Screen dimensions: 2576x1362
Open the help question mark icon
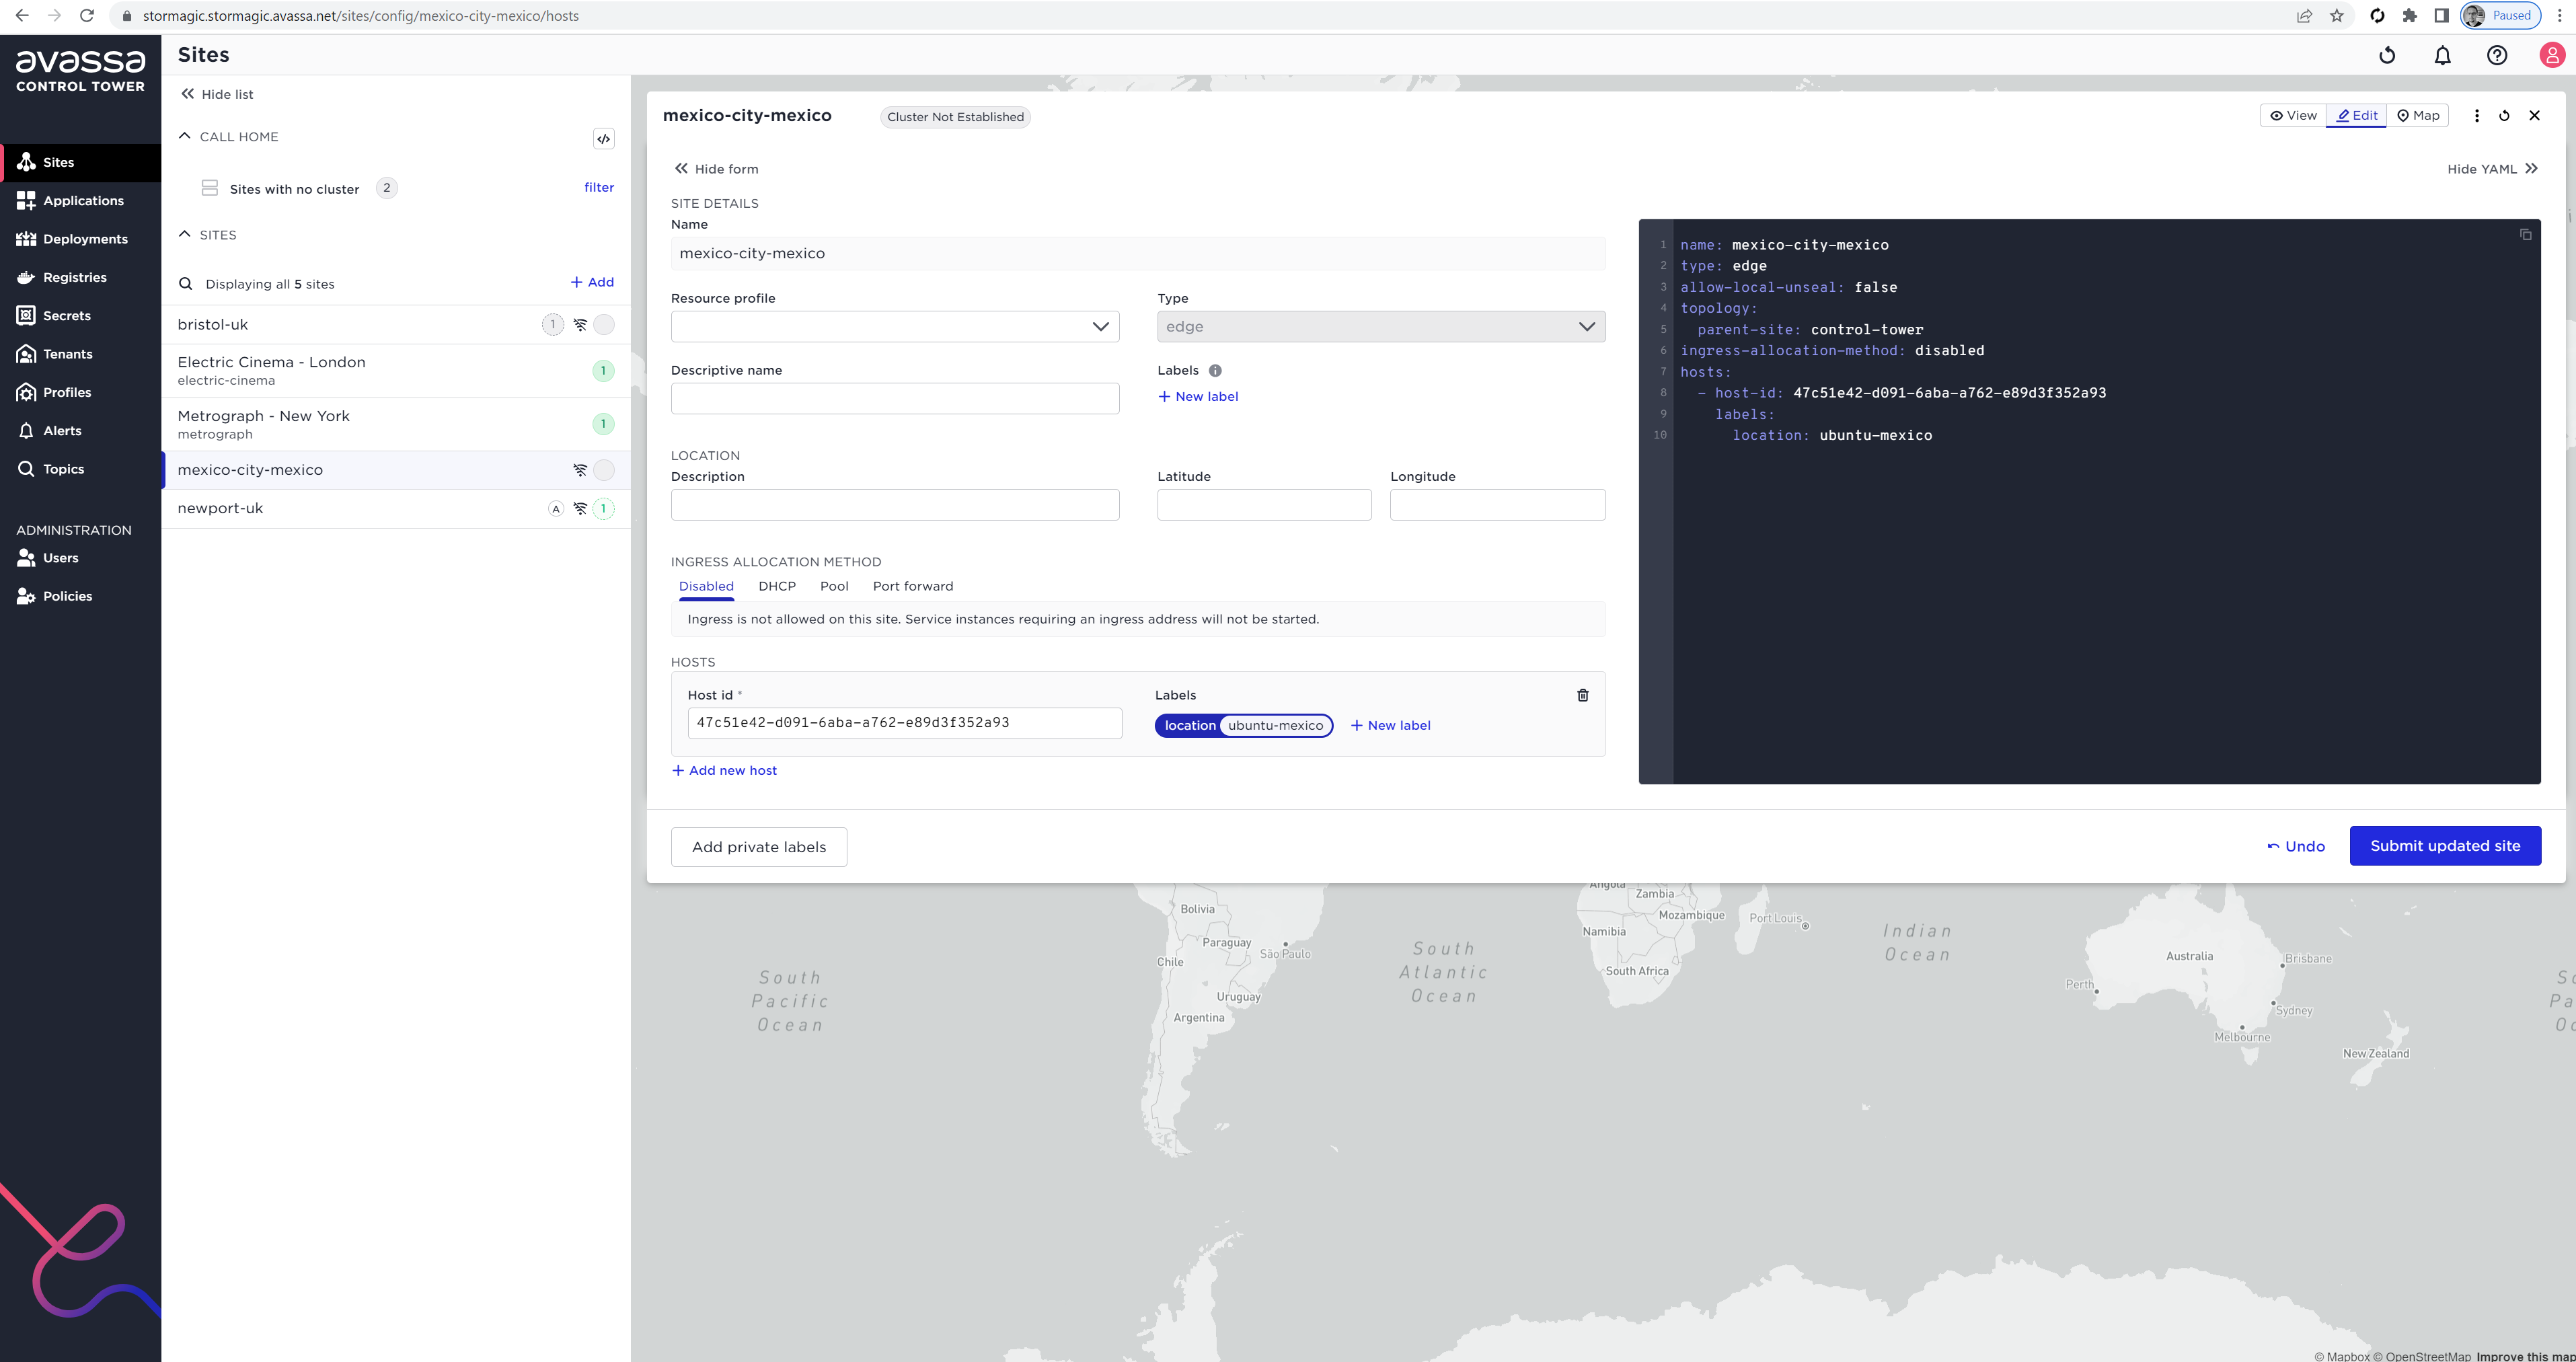pyautogui.click(x=2497, y=56)
